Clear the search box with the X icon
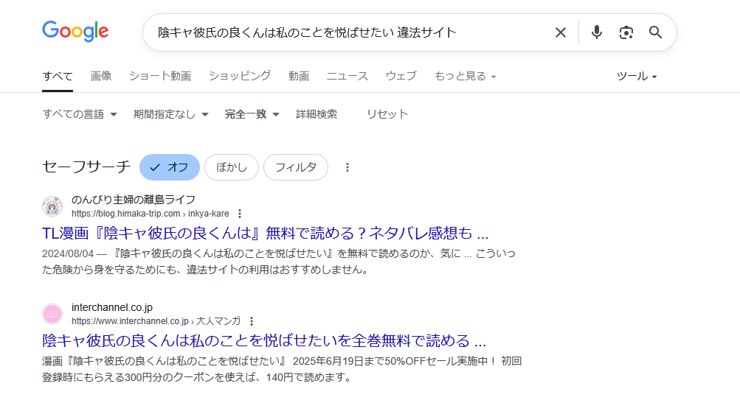 pyautogui.click(x=560, y=32)
